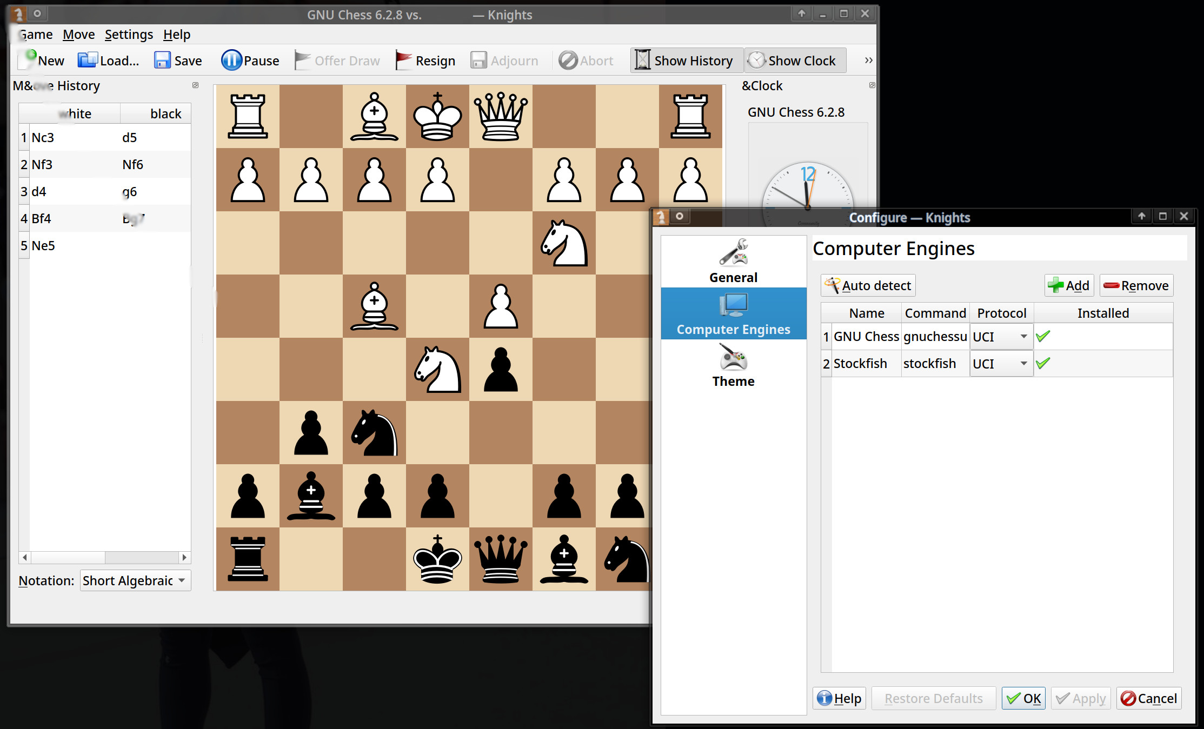Scroll the Move History panel
The width and height of the screenshot is (1204, 729).
point(106,557)
